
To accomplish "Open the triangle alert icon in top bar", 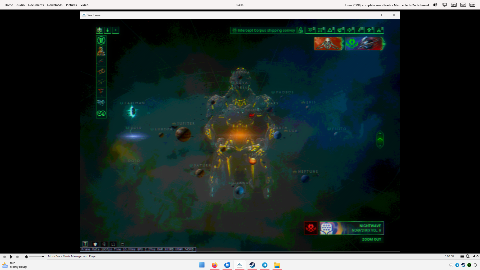I will (330, 30).
